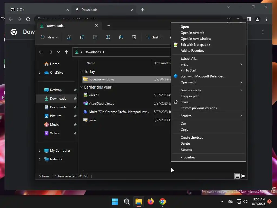277x208 pixels.
Task: Open the Give access to submenu
Action: coord(208,90)
